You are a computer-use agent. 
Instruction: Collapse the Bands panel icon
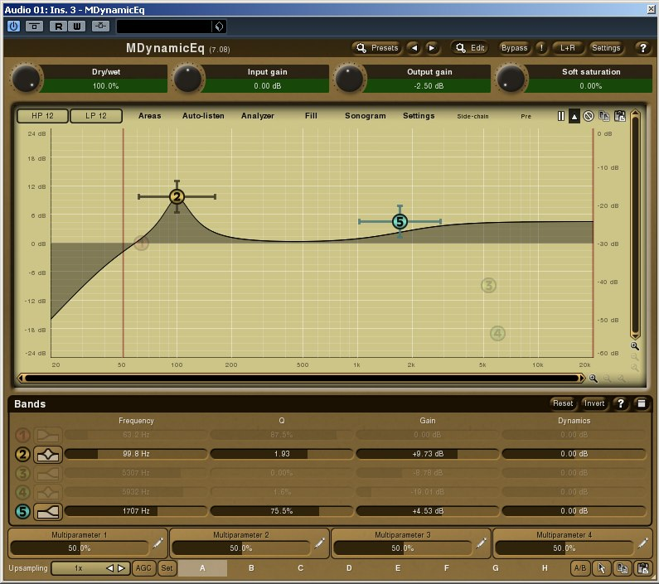pyautogui.click(x=642, y=403)
